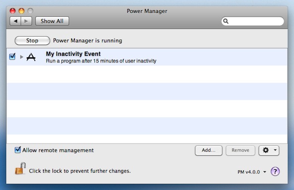
Task: Click the Show All button
Action: [x=52, y=21]
